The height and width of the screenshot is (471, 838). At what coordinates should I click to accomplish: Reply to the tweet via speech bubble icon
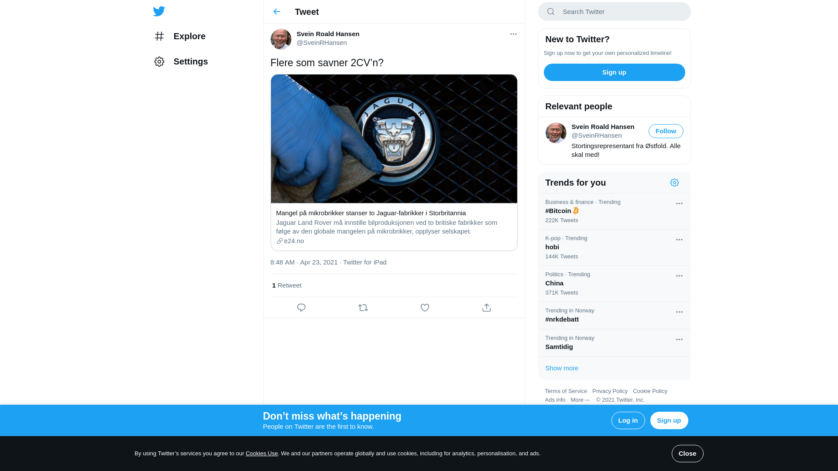[301, 308]
